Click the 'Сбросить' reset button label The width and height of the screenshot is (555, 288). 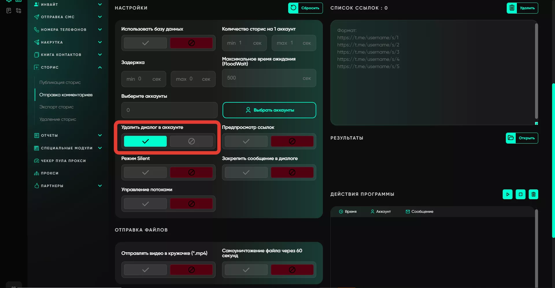point(310,8)
